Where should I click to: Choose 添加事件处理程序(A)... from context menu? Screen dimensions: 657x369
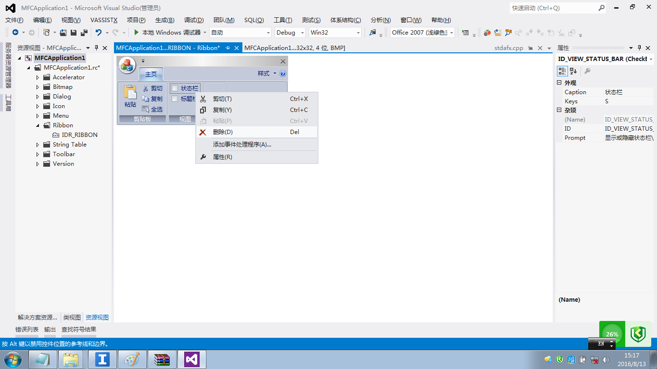257,145
